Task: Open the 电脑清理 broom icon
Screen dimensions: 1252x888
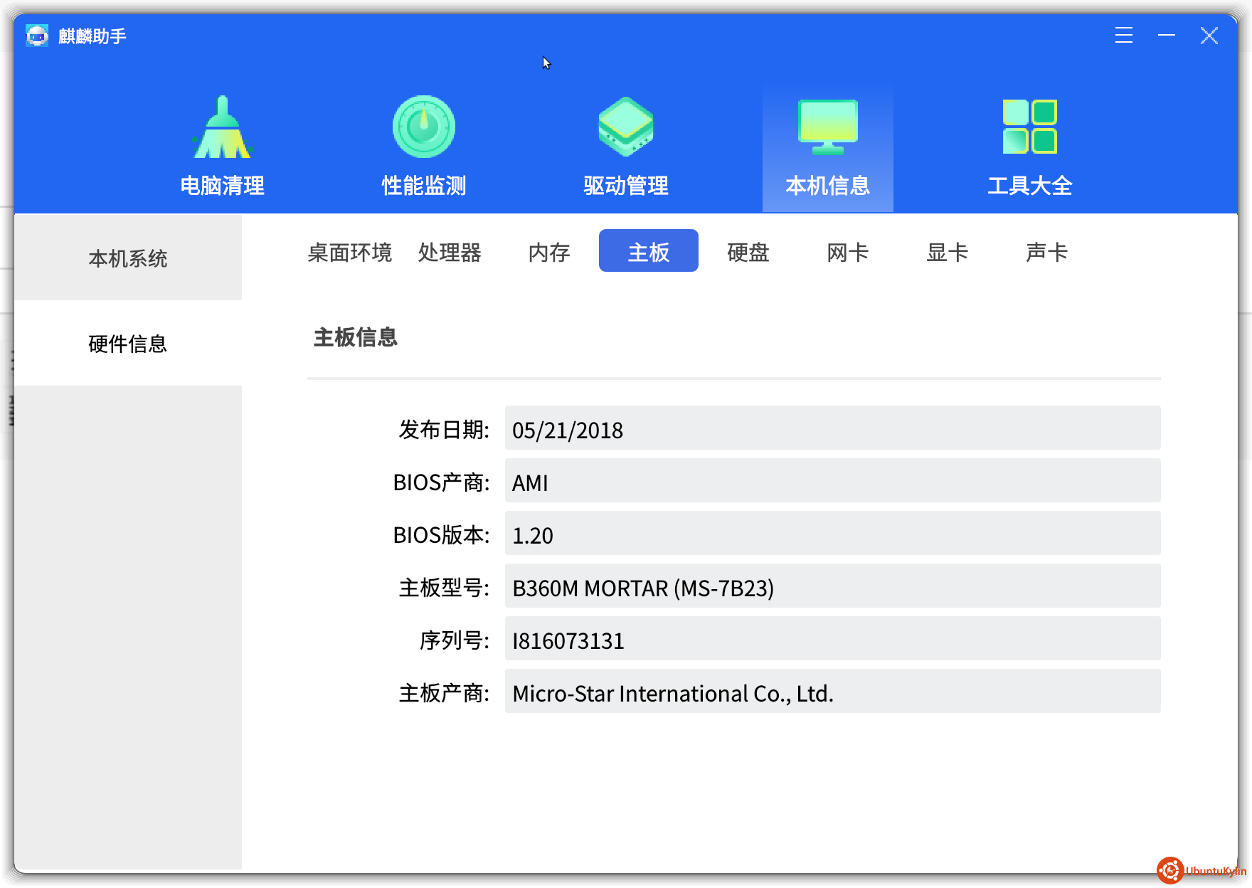Action: pyautogui.click(x=223, y=127)
